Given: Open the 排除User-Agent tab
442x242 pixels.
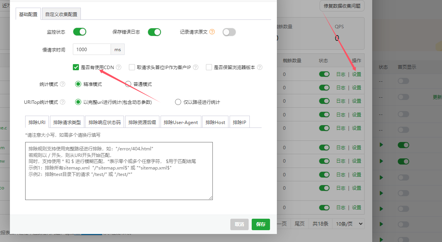Looking at the screenshot, I should tap(181, 123).
